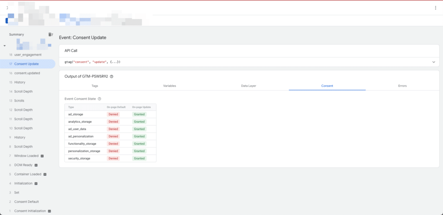Open help icon beside Output of GTM-PSW5R92
The height and width of the screenshot is (215, 443).
point(112,77)
